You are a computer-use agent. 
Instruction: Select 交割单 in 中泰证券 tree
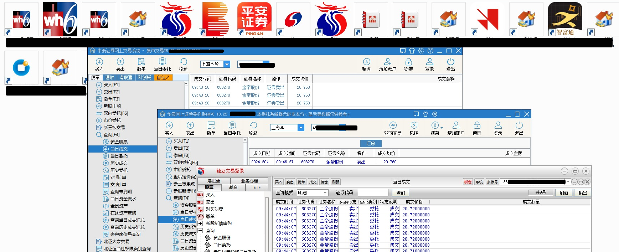tap(118, 185)
